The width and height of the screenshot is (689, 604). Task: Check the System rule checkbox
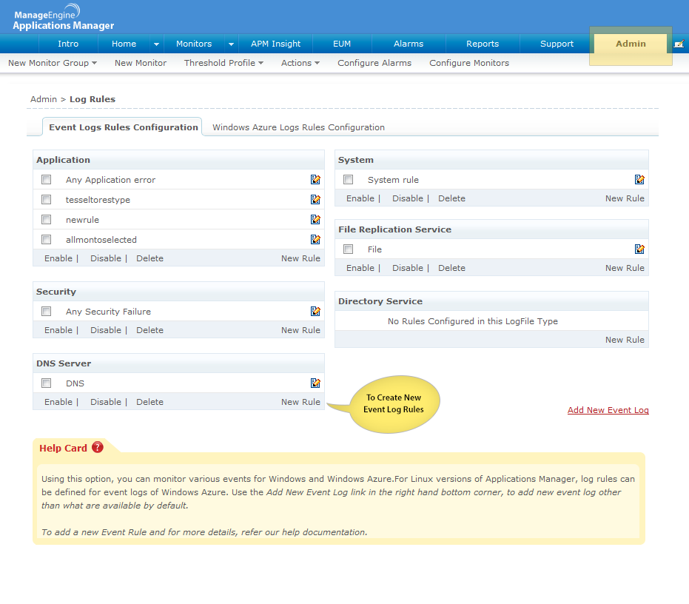348,179
